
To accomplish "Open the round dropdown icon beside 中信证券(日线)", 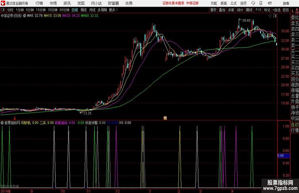I will tap(25, 16).
